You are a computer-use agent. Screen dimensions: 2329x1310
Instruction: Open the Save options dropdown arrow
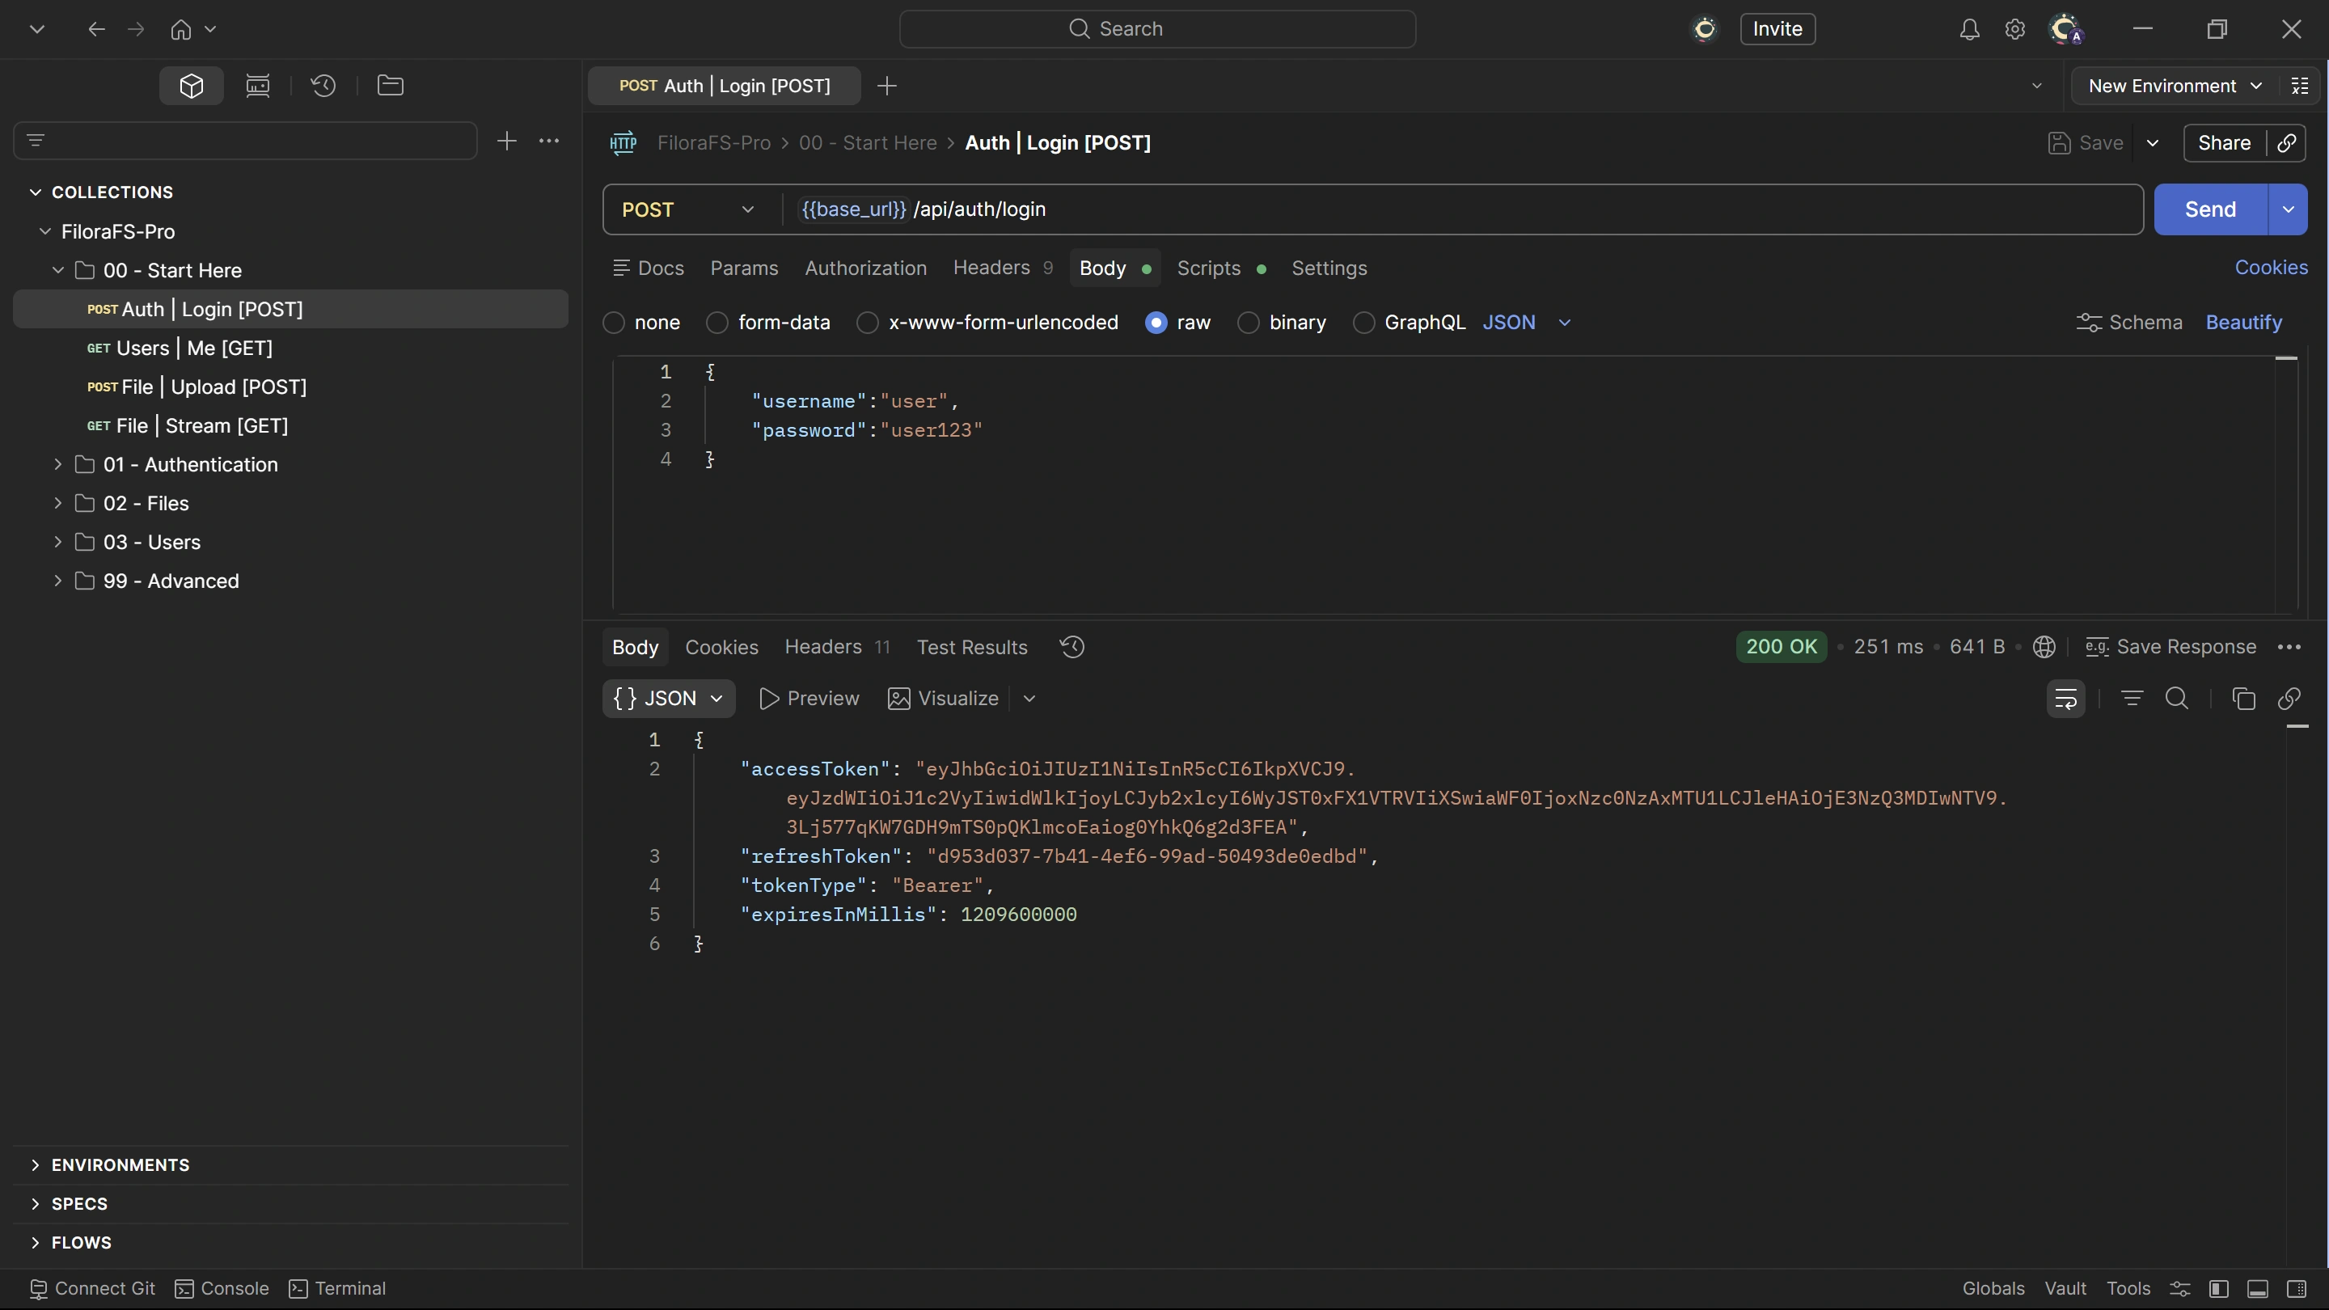[2153, 143]
